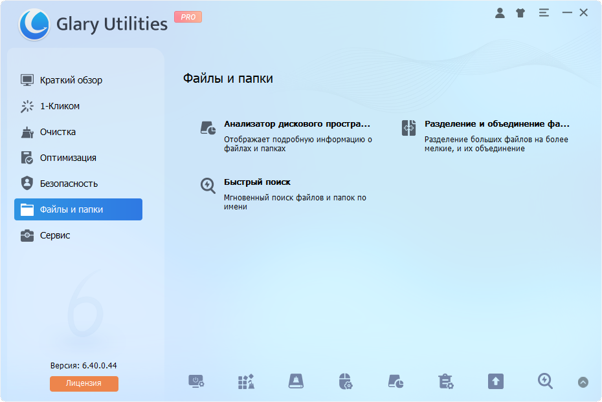This screenshot has height=402, width=602.
Task: Launch Анализатор дискового пространства tool
Action: pyautogui.click(x=296, y=123)
